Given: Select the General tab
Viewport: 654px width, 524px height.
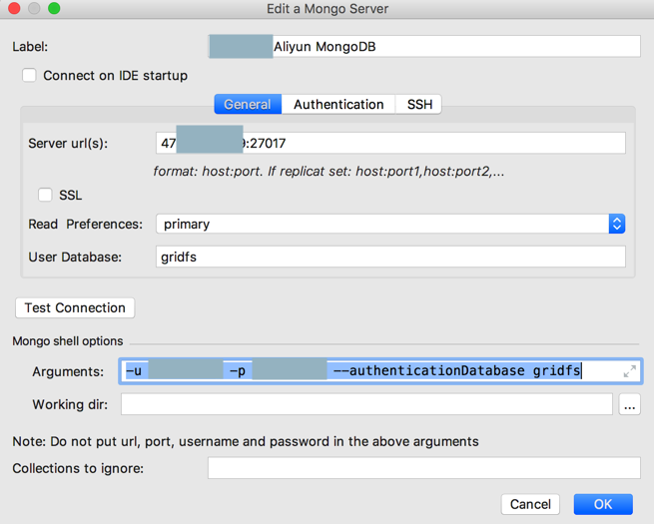Looking at the screenshot, I should coord(248,104).
